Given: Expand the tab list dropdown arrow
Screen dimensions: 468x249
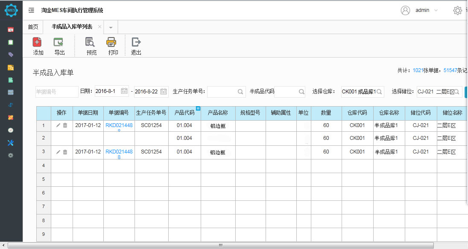Looking at the screenshot, I should coord(111,27).
